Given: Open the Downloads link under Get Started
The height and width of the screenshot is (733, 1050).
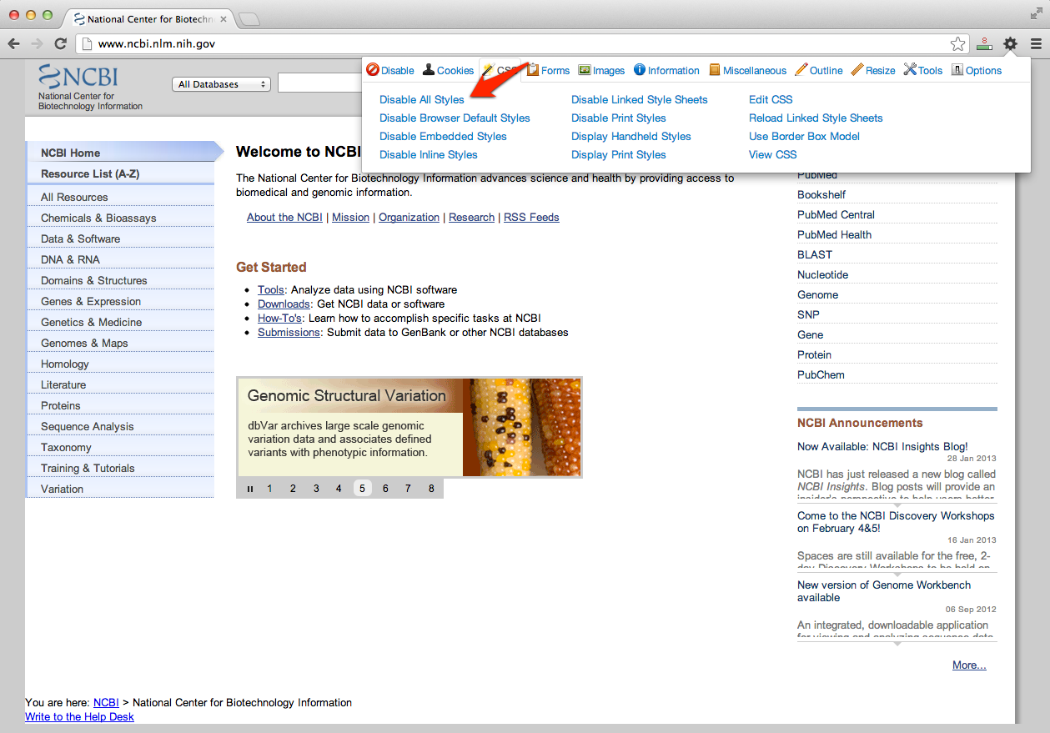Looking at the screenshot, I should [x=284, y=304].
